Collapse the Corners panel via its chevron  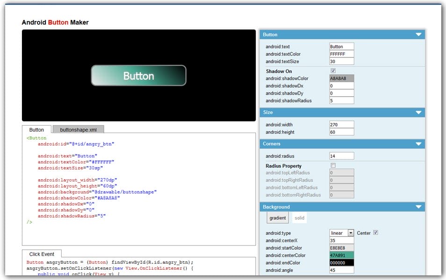(419, 144)
